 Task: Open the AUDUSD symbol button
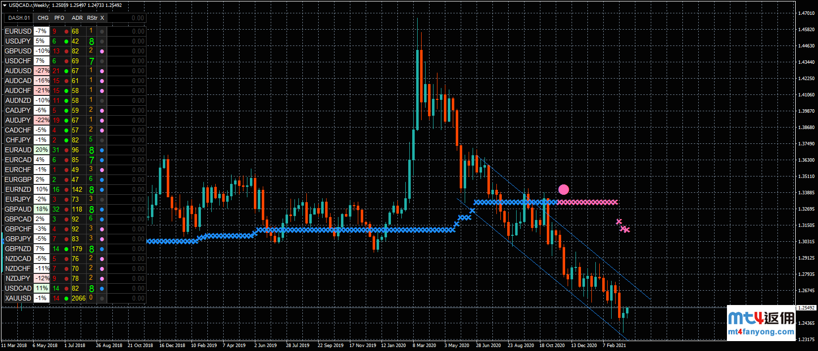point(18,71)
